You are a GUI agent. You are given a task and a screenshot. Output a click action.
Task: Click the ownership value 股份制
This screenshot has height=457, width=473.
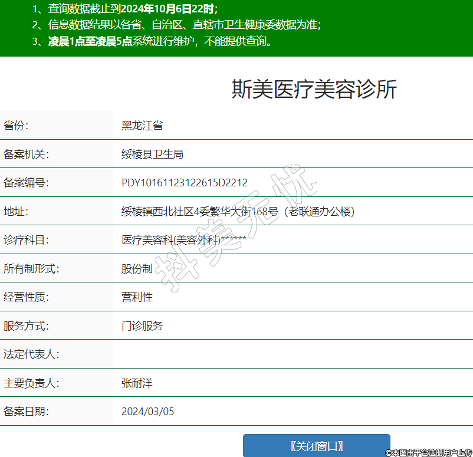[137, 269]
